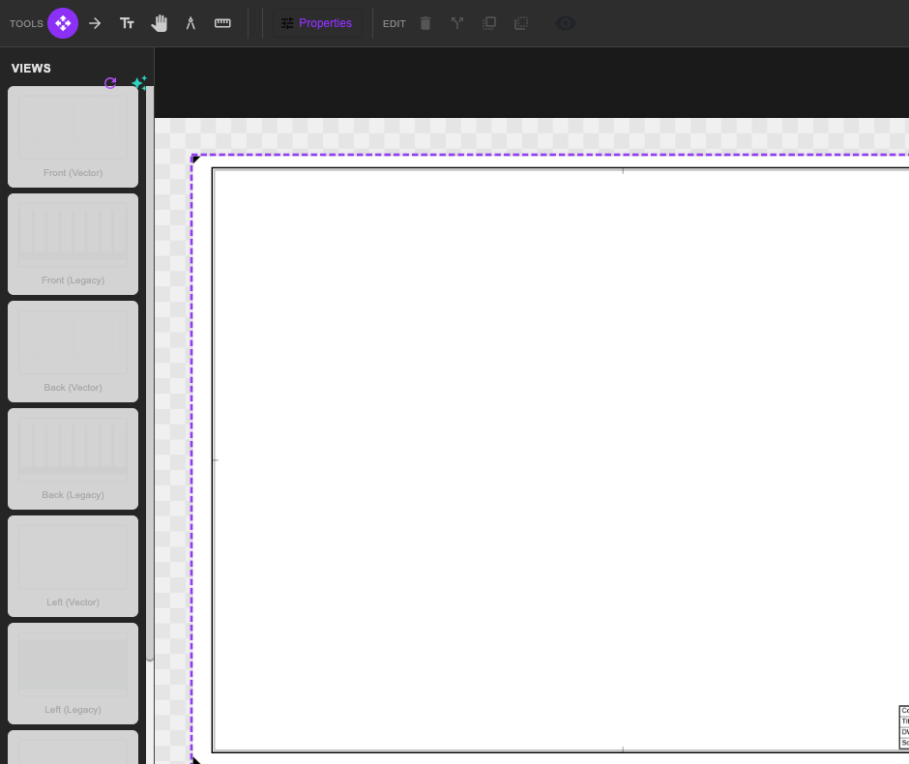Select the Compass measuring tool

tap(191, 22)
